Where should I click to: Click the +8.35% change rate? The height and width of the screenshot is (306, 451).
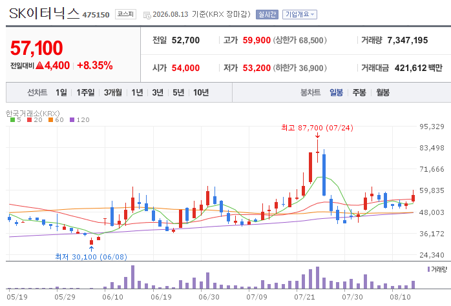(x=94, y=65)
